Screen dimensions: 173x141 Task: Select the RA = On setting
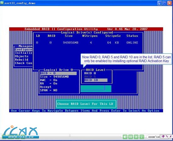(x=49, y=83)
